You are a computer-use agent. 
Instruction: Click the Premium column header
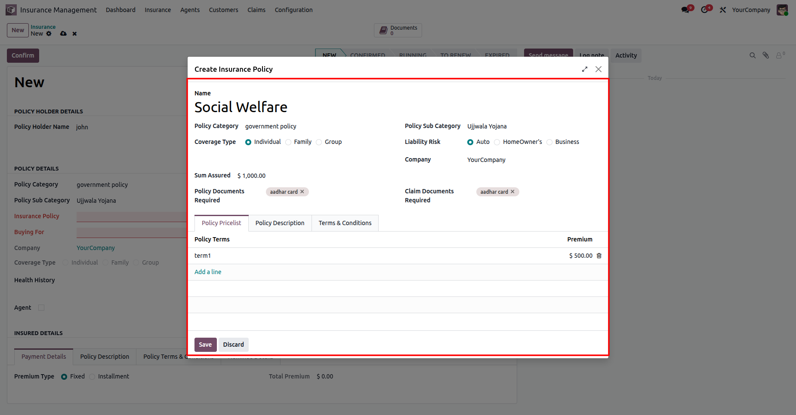tap(580, 239)
